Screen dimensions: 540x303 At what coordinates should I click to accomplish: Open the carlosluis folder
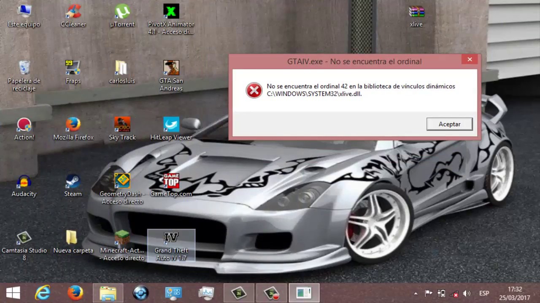point(122,72)
